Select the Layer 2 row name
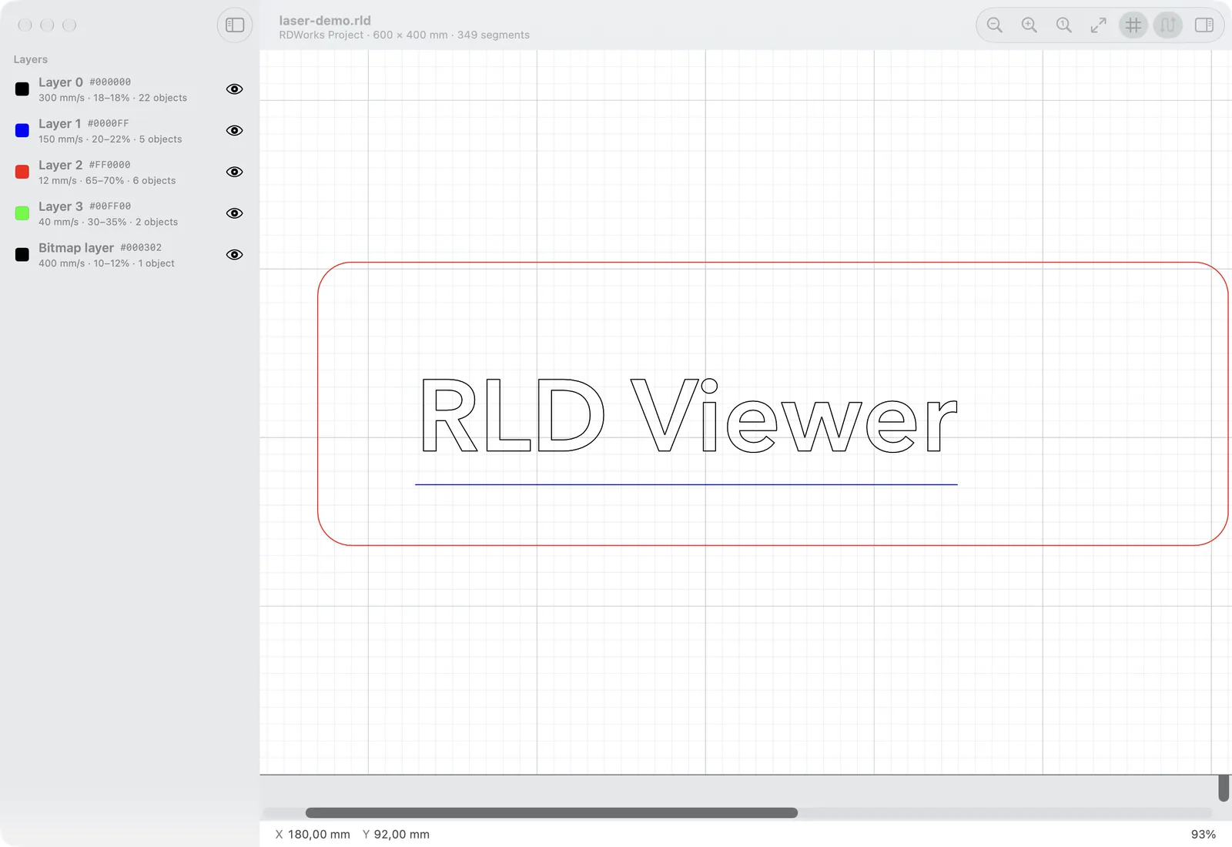 61,166
